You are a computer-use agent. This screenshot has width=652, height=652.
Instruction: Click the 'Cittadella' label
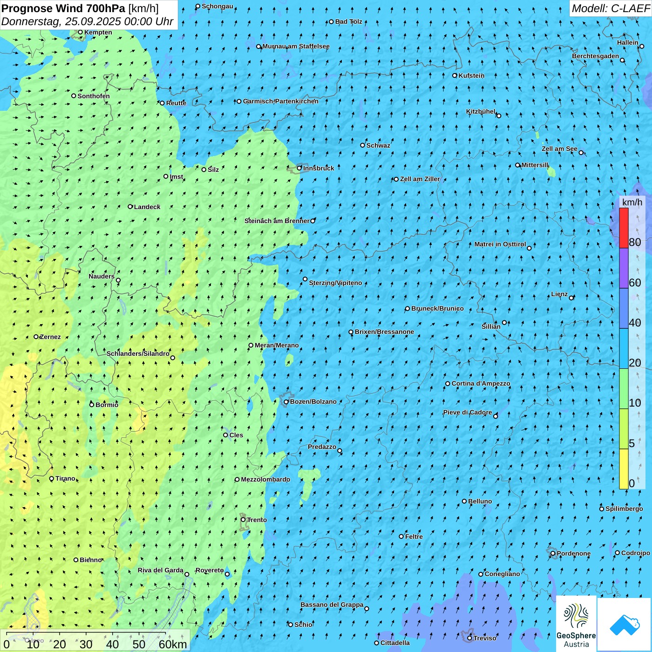395,643
